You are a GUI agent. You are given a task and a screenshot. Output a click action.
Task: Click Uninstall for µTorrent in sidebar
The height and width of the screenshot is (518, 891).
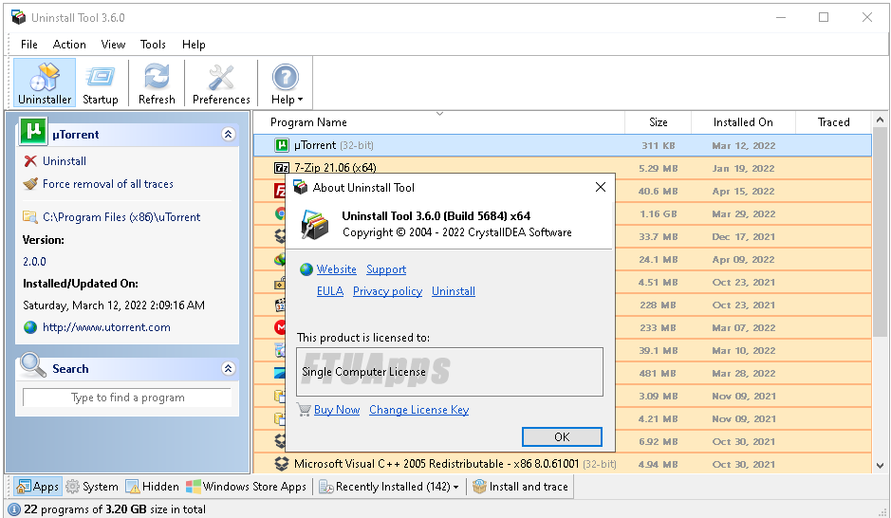(x=65, y=161)
